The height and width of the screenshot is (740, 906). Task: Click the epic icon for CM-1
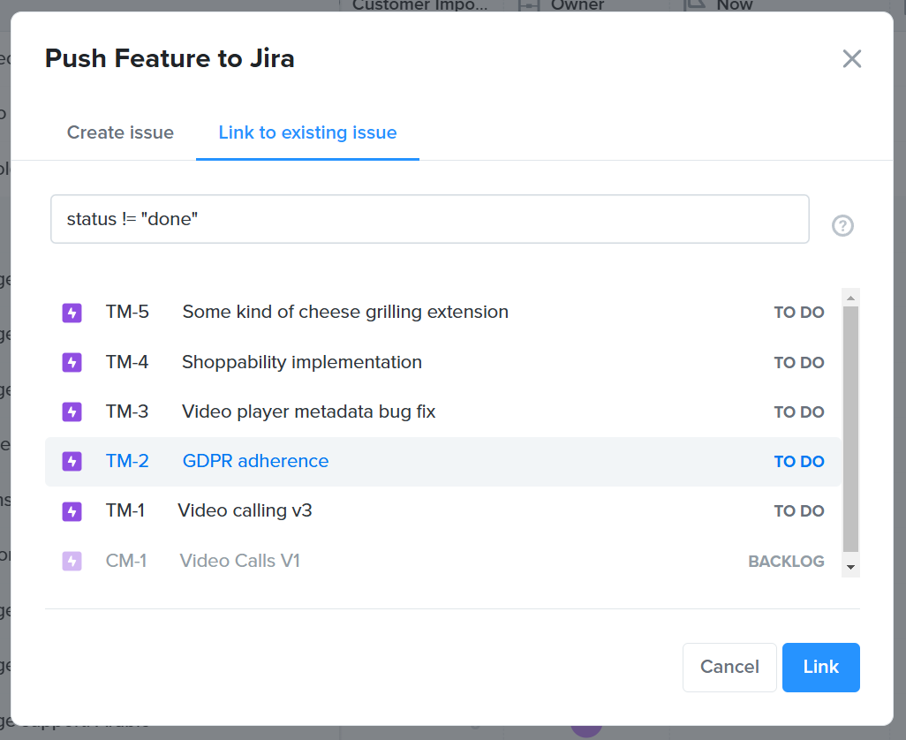[72, 561]
